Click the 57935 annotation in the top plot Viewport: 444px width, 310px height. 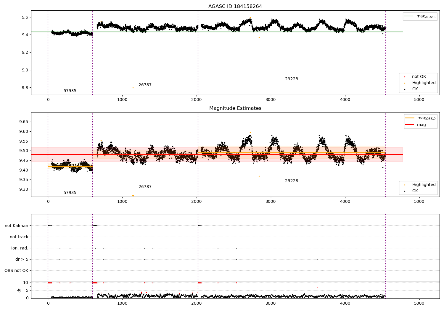70,91
